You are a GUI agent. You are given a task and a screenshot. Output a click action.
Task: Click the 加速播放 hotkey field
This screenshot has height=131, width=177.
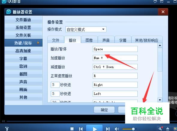(x=115, y=58)
